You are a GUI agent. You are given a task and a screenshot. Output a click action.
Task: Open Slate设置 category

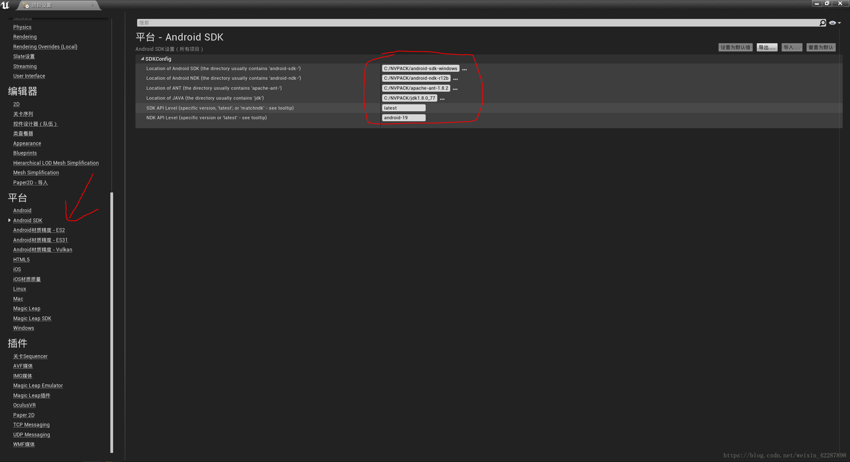pyautogui.click(x=24, y=56)
